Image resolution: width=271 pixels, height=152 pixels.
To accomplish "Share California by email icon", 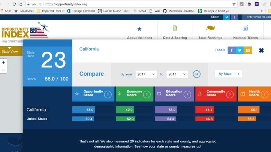I will pos(248,50).
